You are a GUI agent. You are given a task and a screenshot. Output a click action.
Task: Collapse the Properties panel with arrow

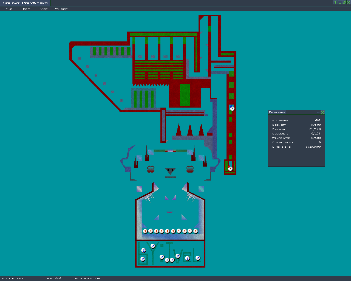point(318,113)
